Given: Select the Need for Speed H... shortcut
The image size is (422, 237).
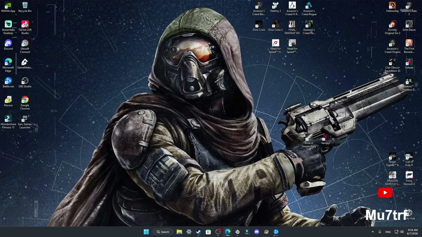Looking at the screenshot, I should point(276,46).
